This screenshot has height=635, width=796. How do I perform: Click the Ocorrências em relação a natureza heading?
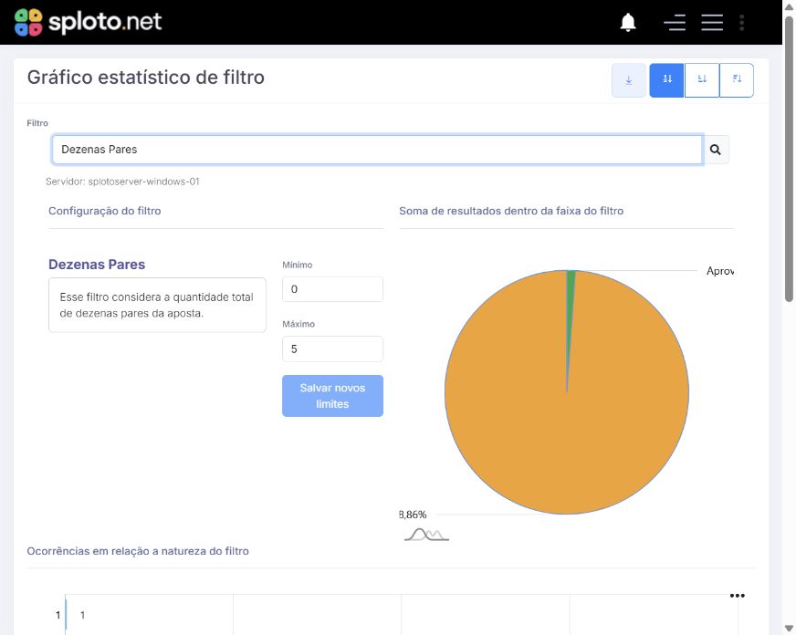tap(138, 551)
